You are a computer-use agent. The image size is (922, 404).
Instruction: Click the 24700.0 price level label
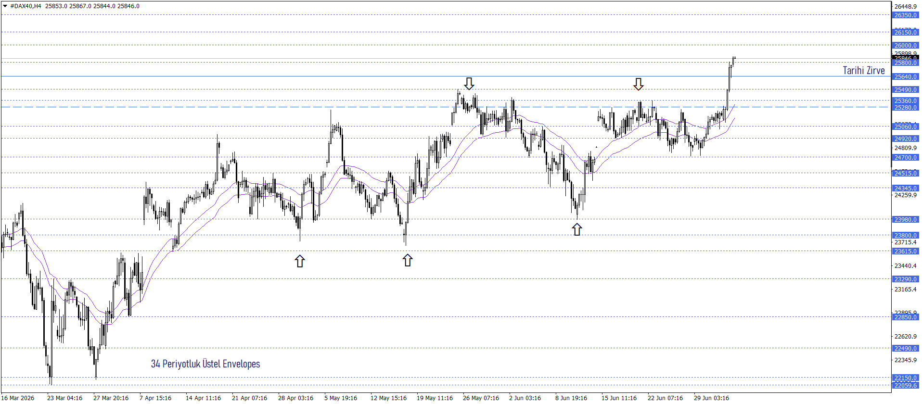coord(906,158)
